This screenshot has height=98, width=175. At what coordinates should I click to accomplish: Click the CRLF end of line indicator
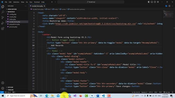point(156,92)
